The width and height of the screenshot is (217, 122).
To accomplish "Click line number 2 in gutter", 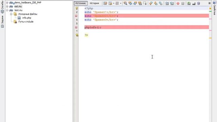I will coord(77,12).
